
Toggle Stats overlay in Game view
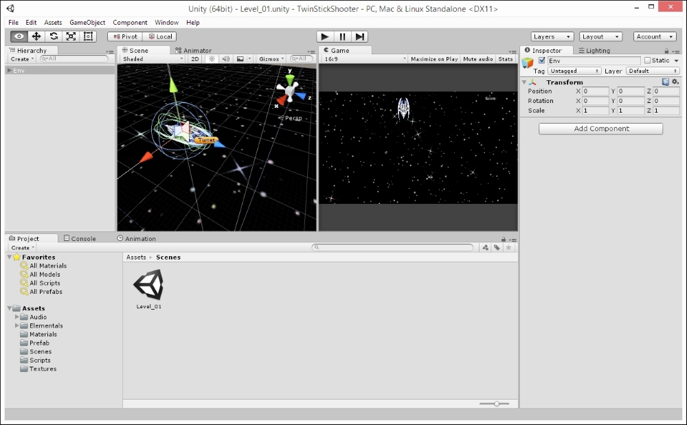[505, 59]
